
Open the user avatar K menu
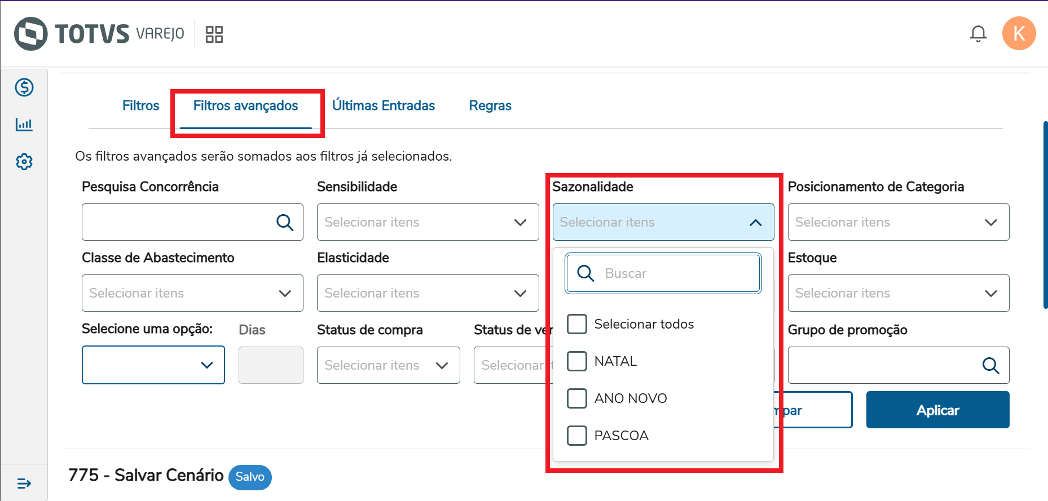1019,34
